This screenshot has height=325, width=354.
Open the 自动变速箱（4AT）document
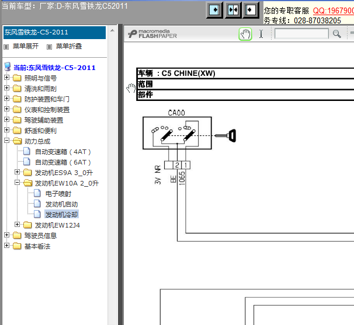[63, 152]
